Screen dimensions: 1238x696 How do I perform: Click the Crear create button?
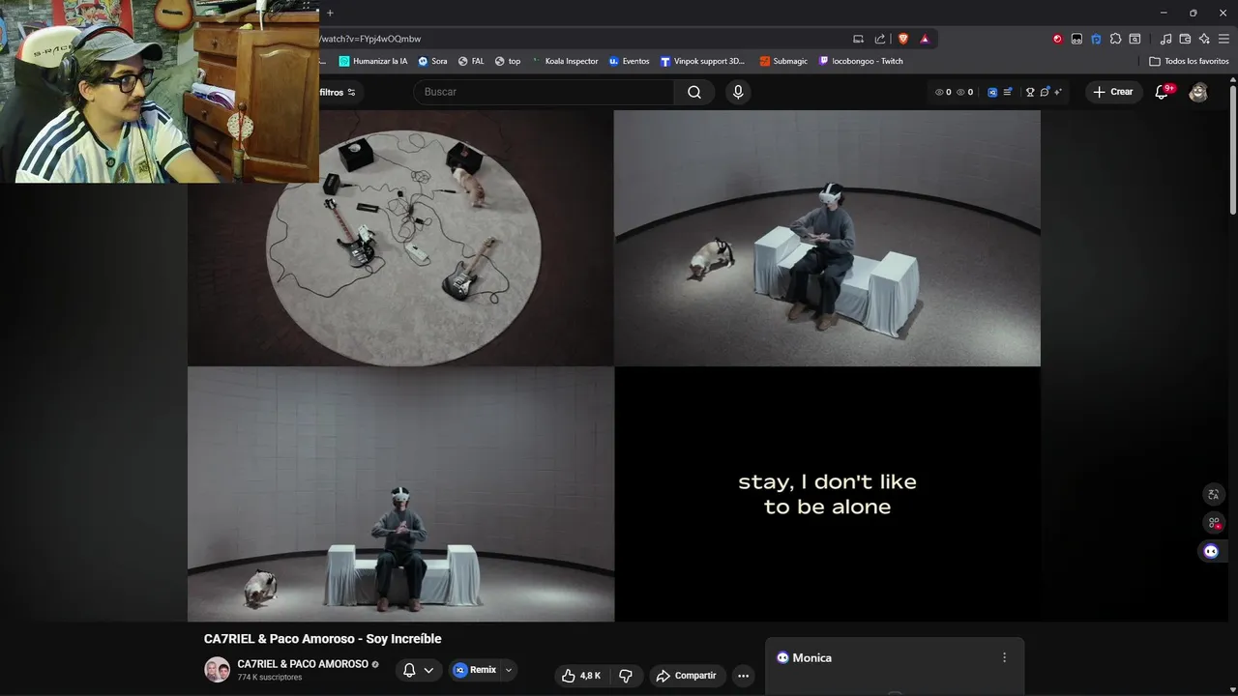coord(1113,92)
